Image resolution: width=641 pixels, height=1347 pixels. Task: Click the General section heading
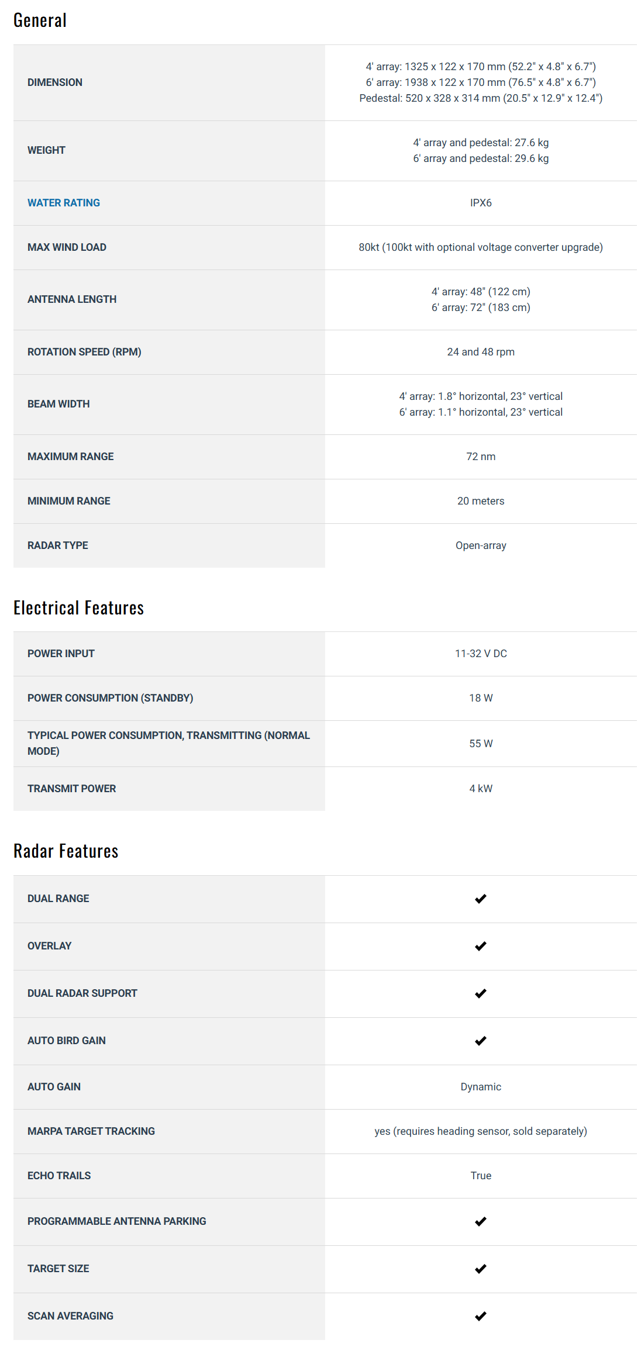coord(40,20)
